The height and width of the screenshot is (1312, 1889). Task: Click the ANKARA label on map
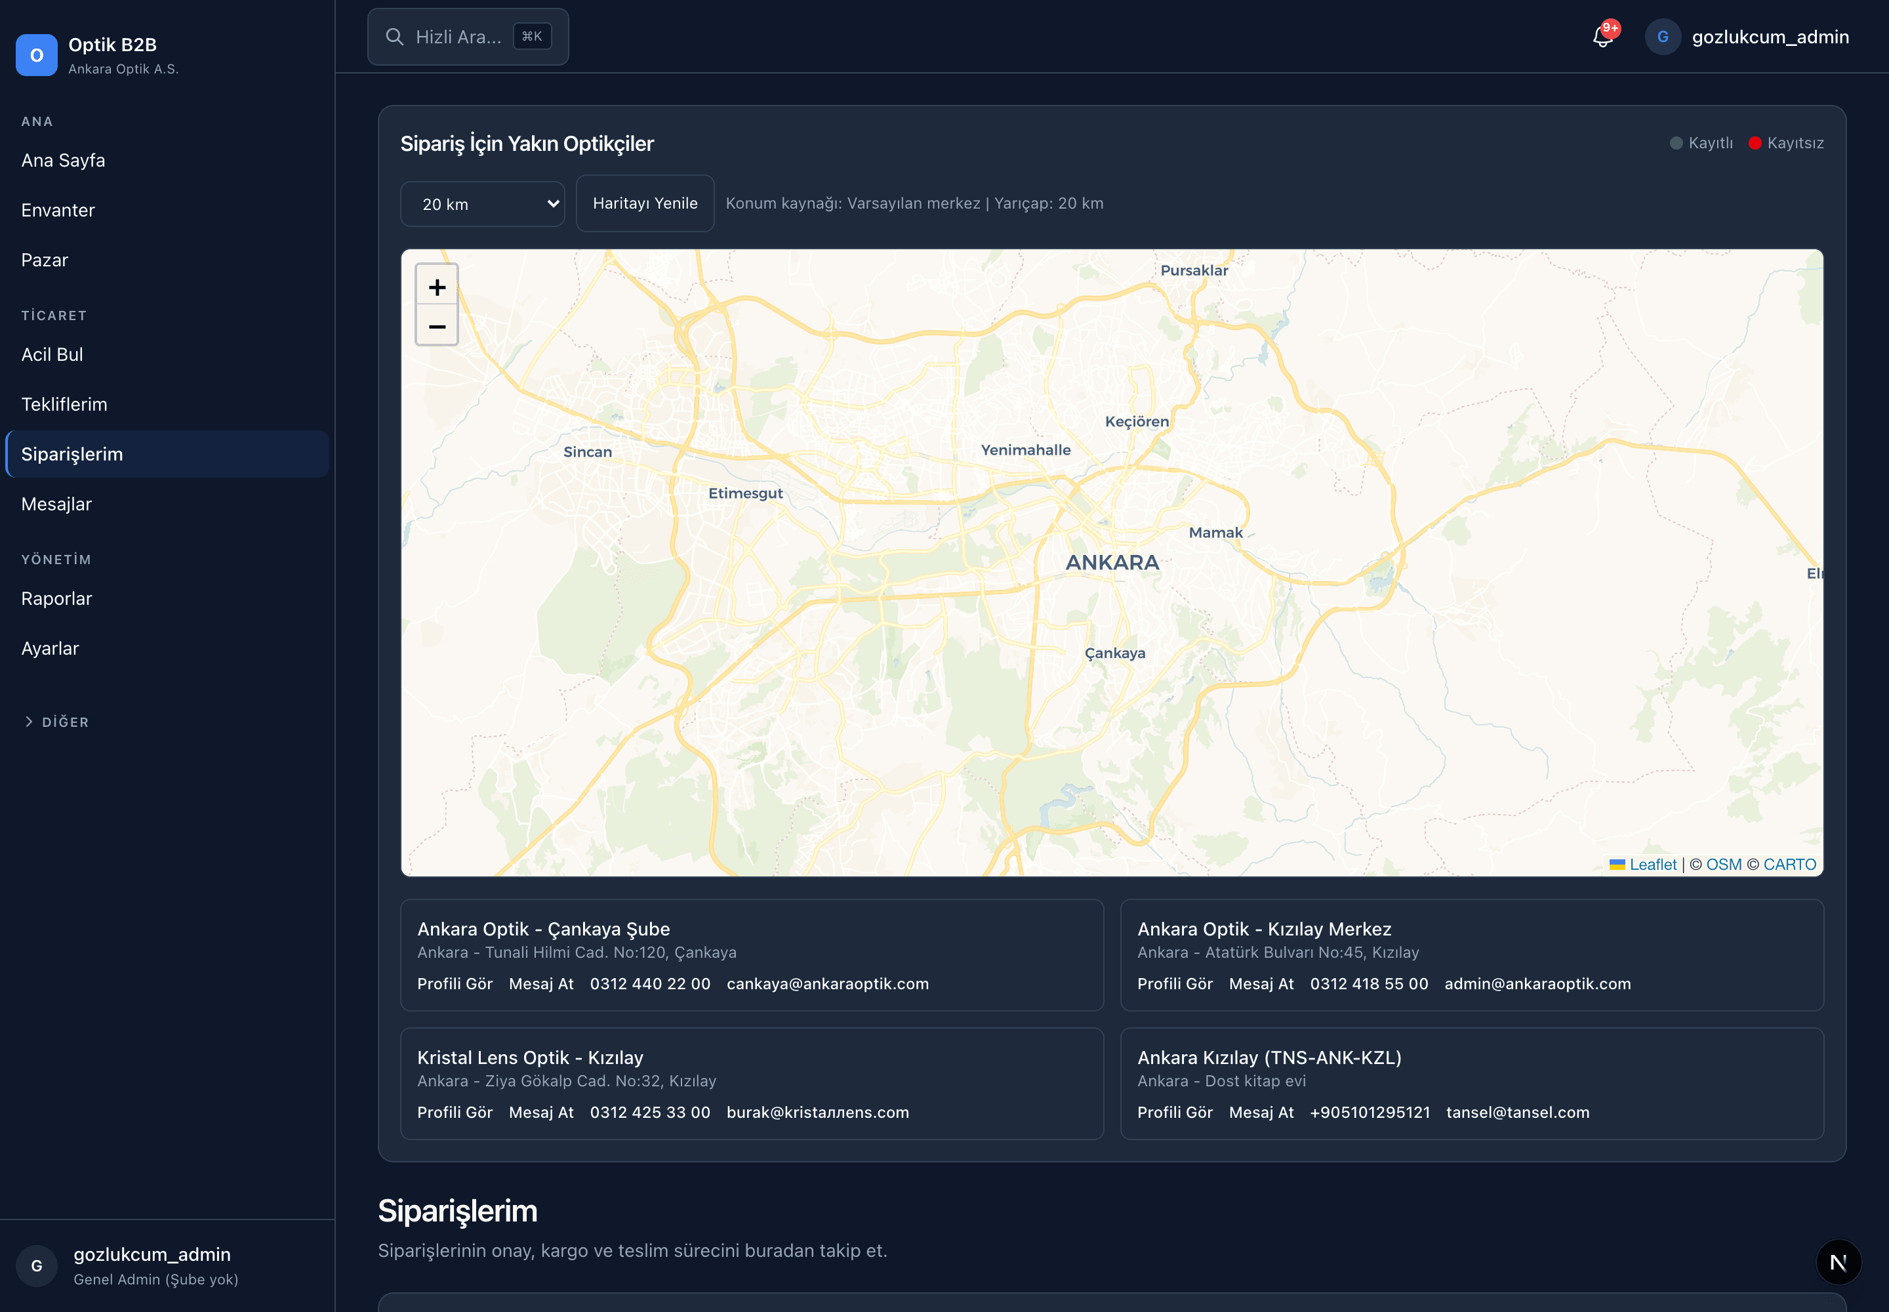click(1112, 562)
